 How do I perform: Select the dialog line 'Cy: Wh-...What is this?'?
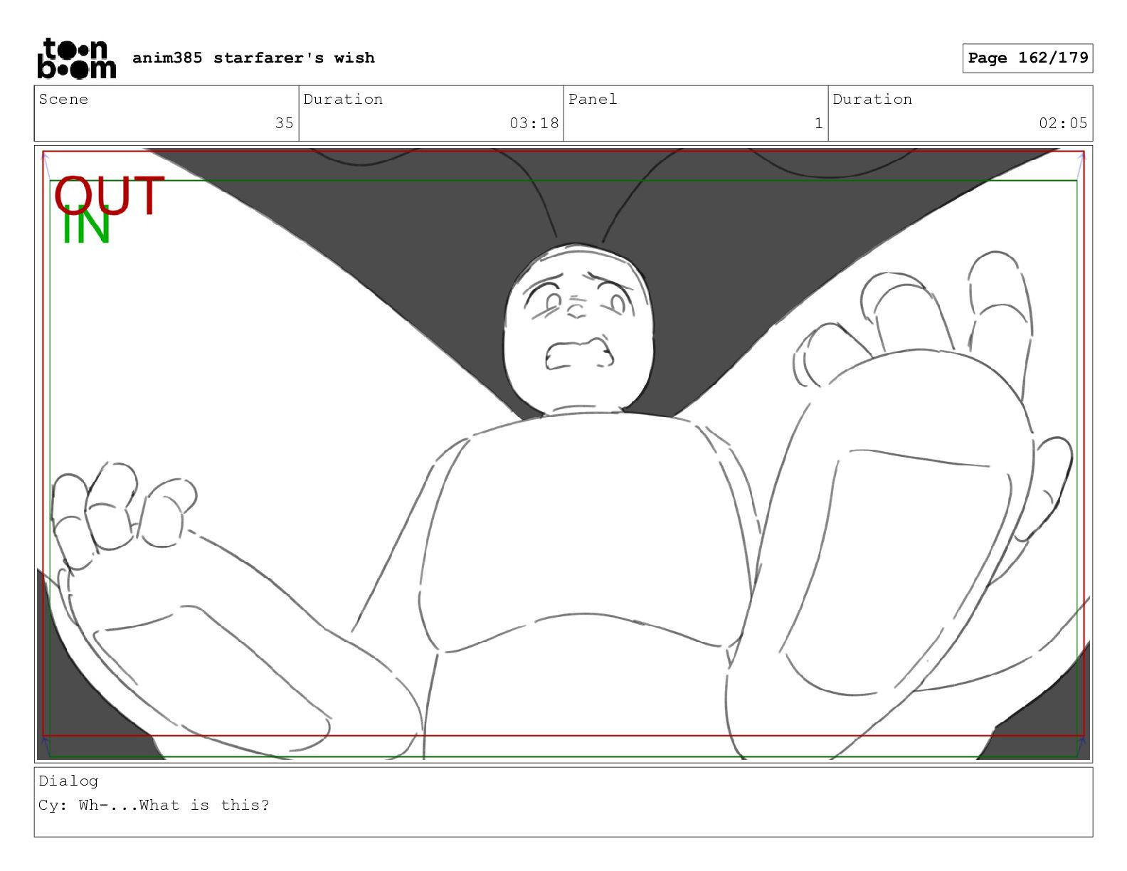(154, 805)
